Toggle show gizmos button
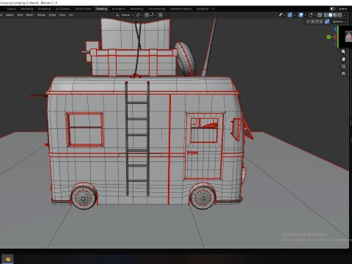The width and height of the screenshot is (352, 264). point(290,15)
